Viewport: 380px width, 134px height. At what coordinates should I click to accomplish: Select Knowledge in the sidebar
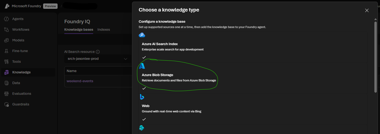tap(28, 72)
